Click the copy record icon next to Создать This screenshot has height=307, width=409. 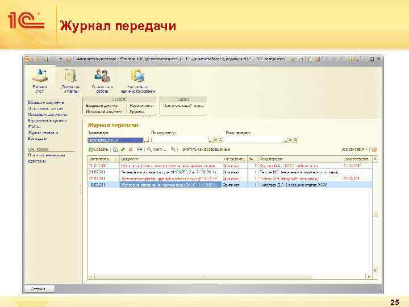pyautogui.click(x=115, y=150)
